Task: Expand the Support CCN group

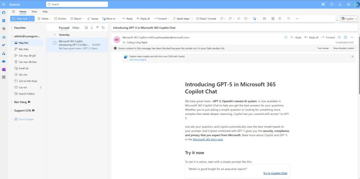Action: [x=12, y=110]
